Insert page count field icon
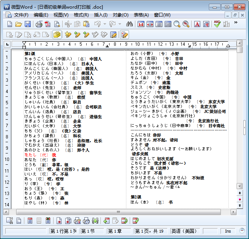 [x=68, y=221]
